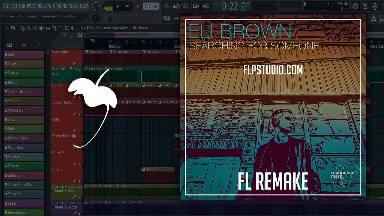Show automation clips in the picker panel

tap(38, 45)
